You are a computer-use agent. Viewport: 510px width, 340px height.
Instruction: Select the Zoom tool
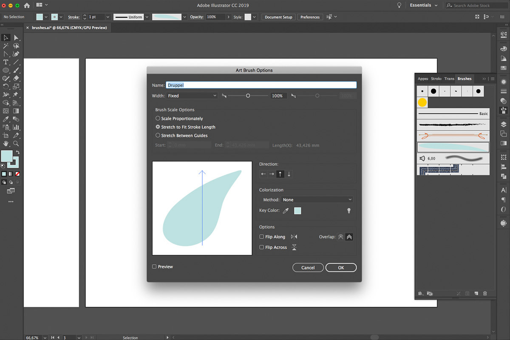(x=16, y=143)
